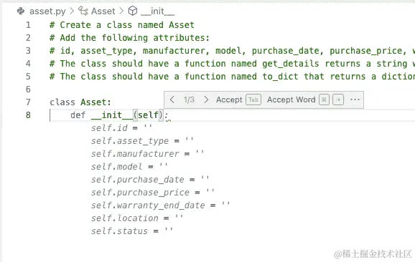Accept the inline code suggestion
The image size is (415, 262).
pyautogui.click(x=229, y=100)
